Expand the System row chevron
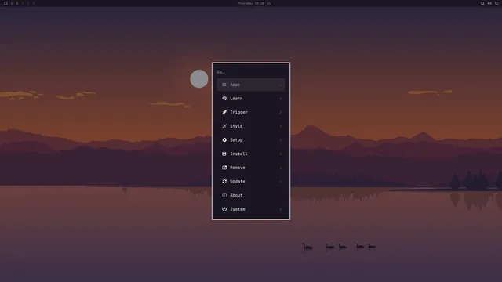Screen dimensions: 502x282 pos(281,209)
